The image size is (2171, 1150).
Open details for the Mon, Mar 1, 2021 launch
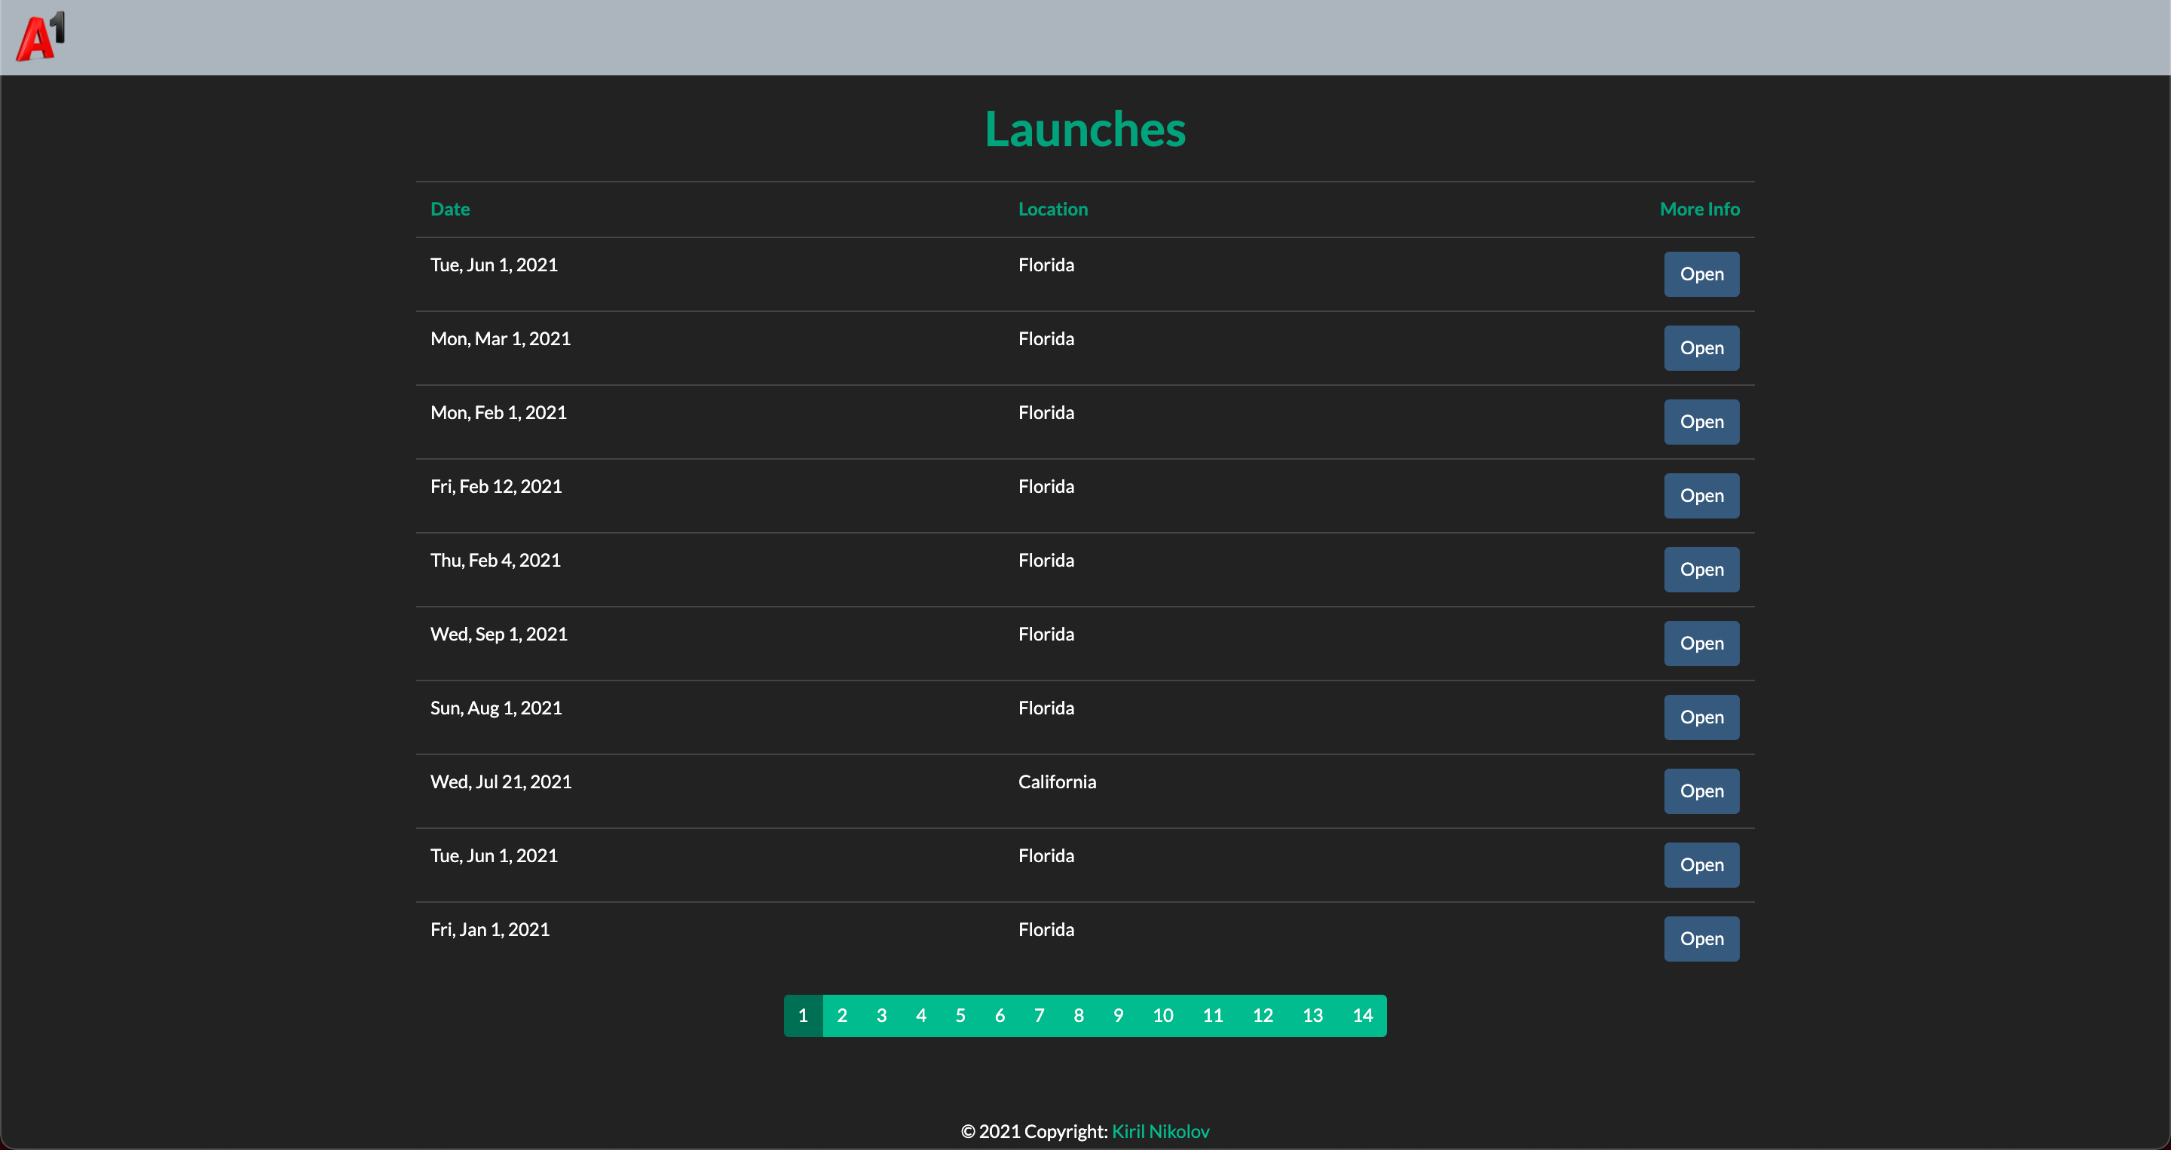[x=1701, y=347]
